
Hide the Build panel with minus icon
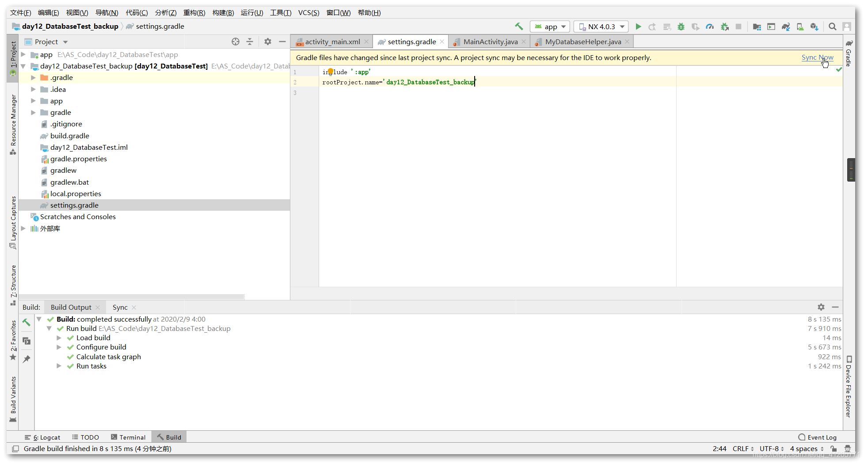tap(835, 307)
